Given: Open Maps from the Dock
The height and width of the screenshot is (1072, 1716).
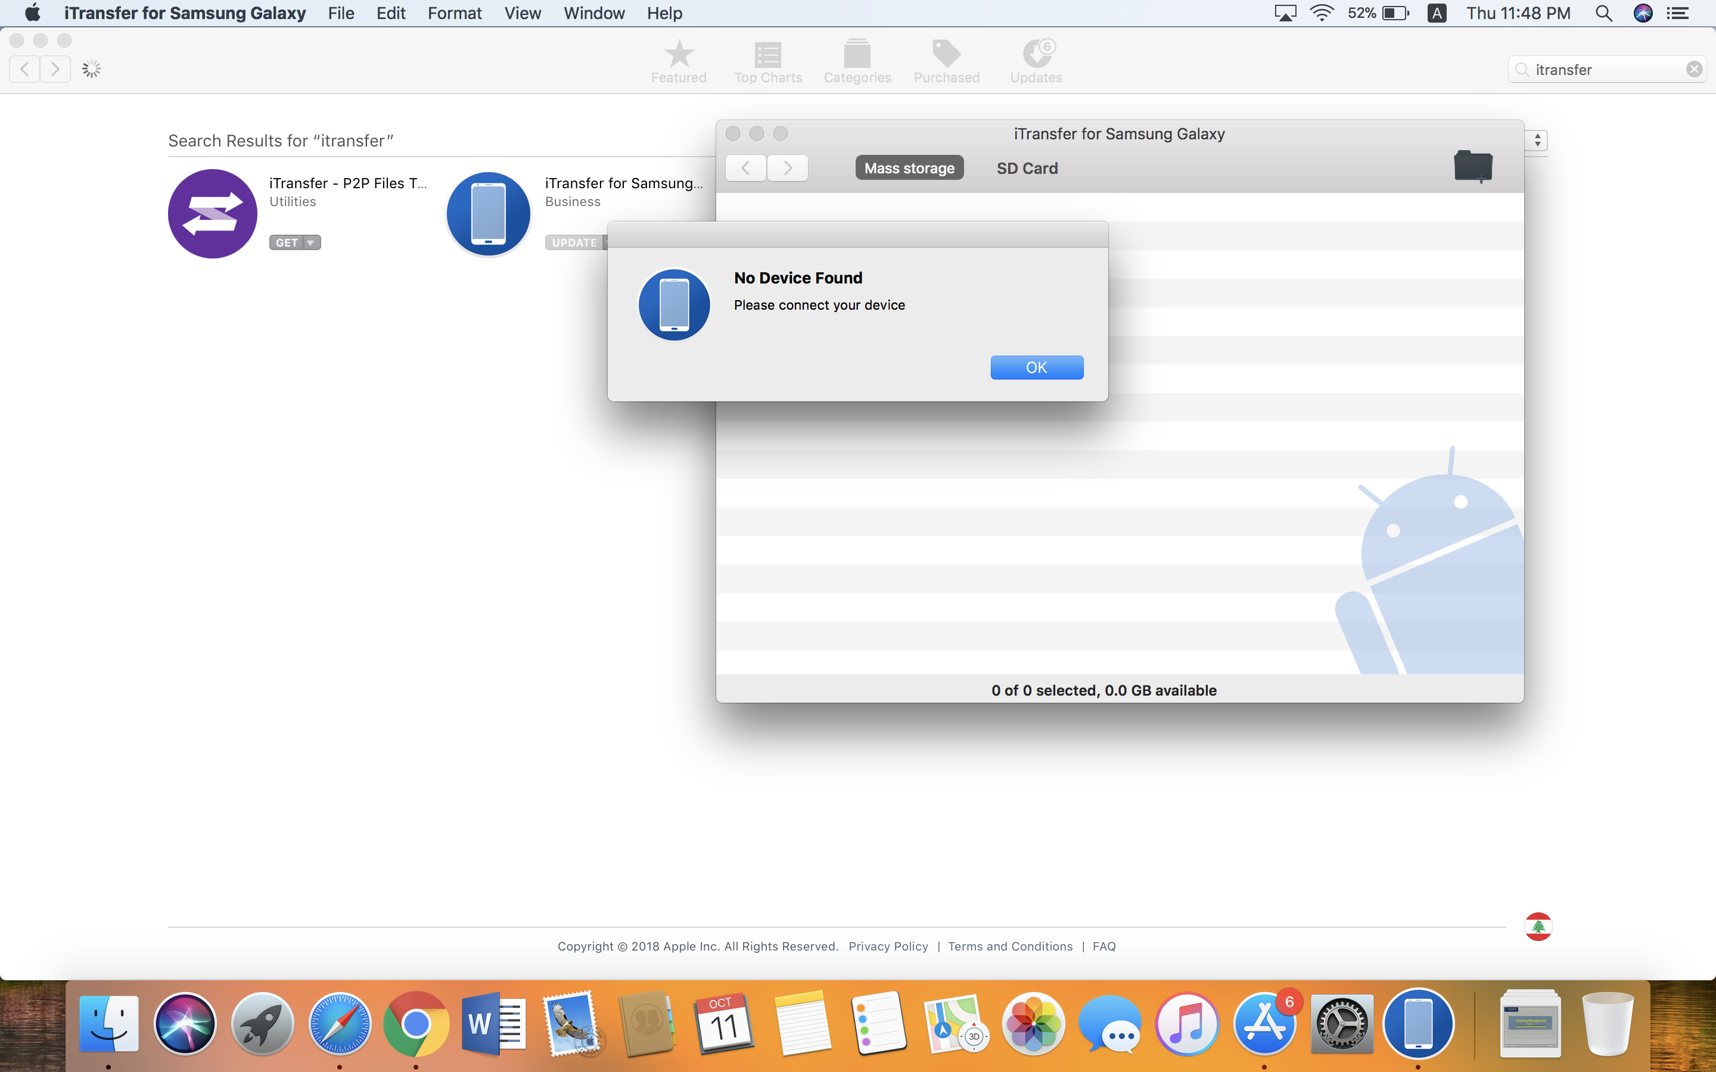Looking at the screenshot, I should pyautogui.click(x=956, y=1024).
